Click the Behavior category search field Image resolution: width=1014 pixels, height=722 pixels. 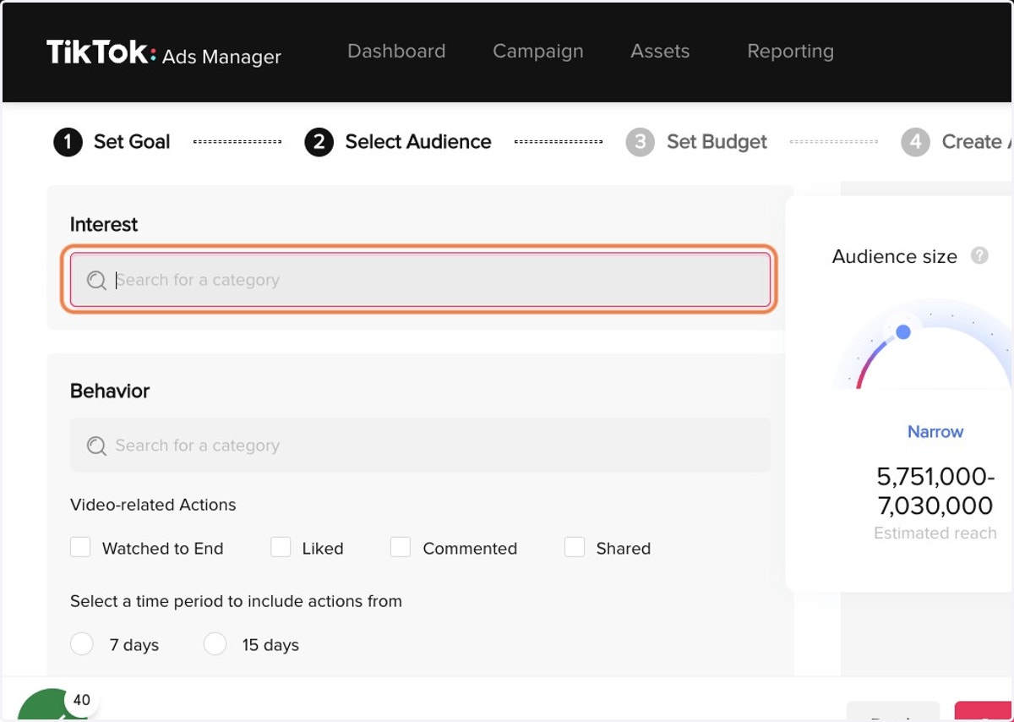pyautogui.click(x=420, y=446)
